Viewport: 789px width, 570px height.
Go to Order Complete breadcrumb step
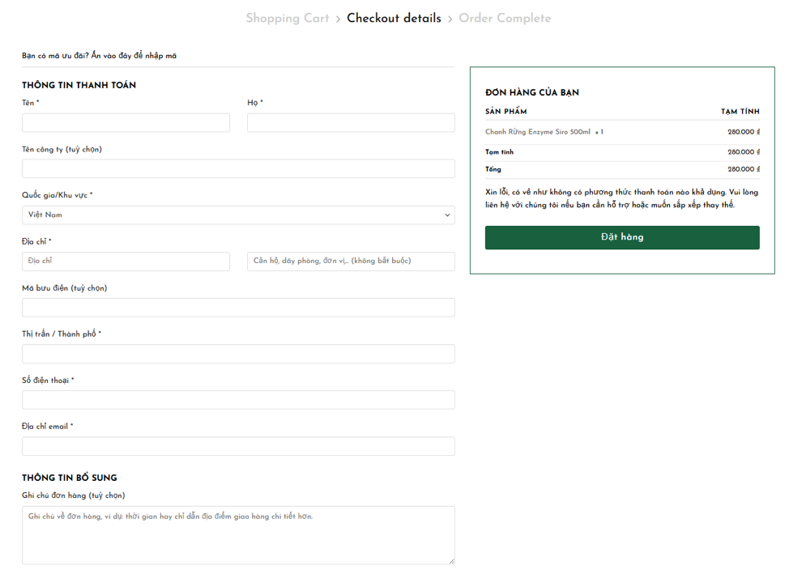505,19
